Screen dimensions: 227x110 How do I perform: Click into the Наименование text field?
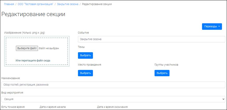[x=113, y=85]
